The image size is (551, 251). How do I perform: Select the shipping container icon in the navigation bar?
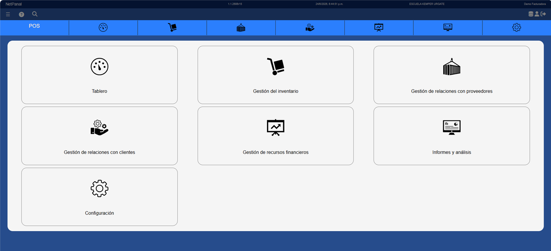click(241, 27)
